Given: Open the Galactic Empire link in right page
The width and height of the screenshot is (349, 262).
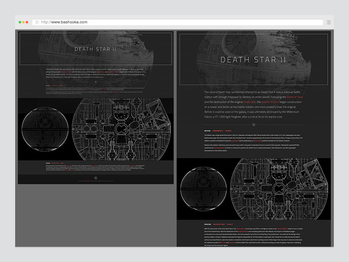Looking at the screenshot, I should click(270, 102).
